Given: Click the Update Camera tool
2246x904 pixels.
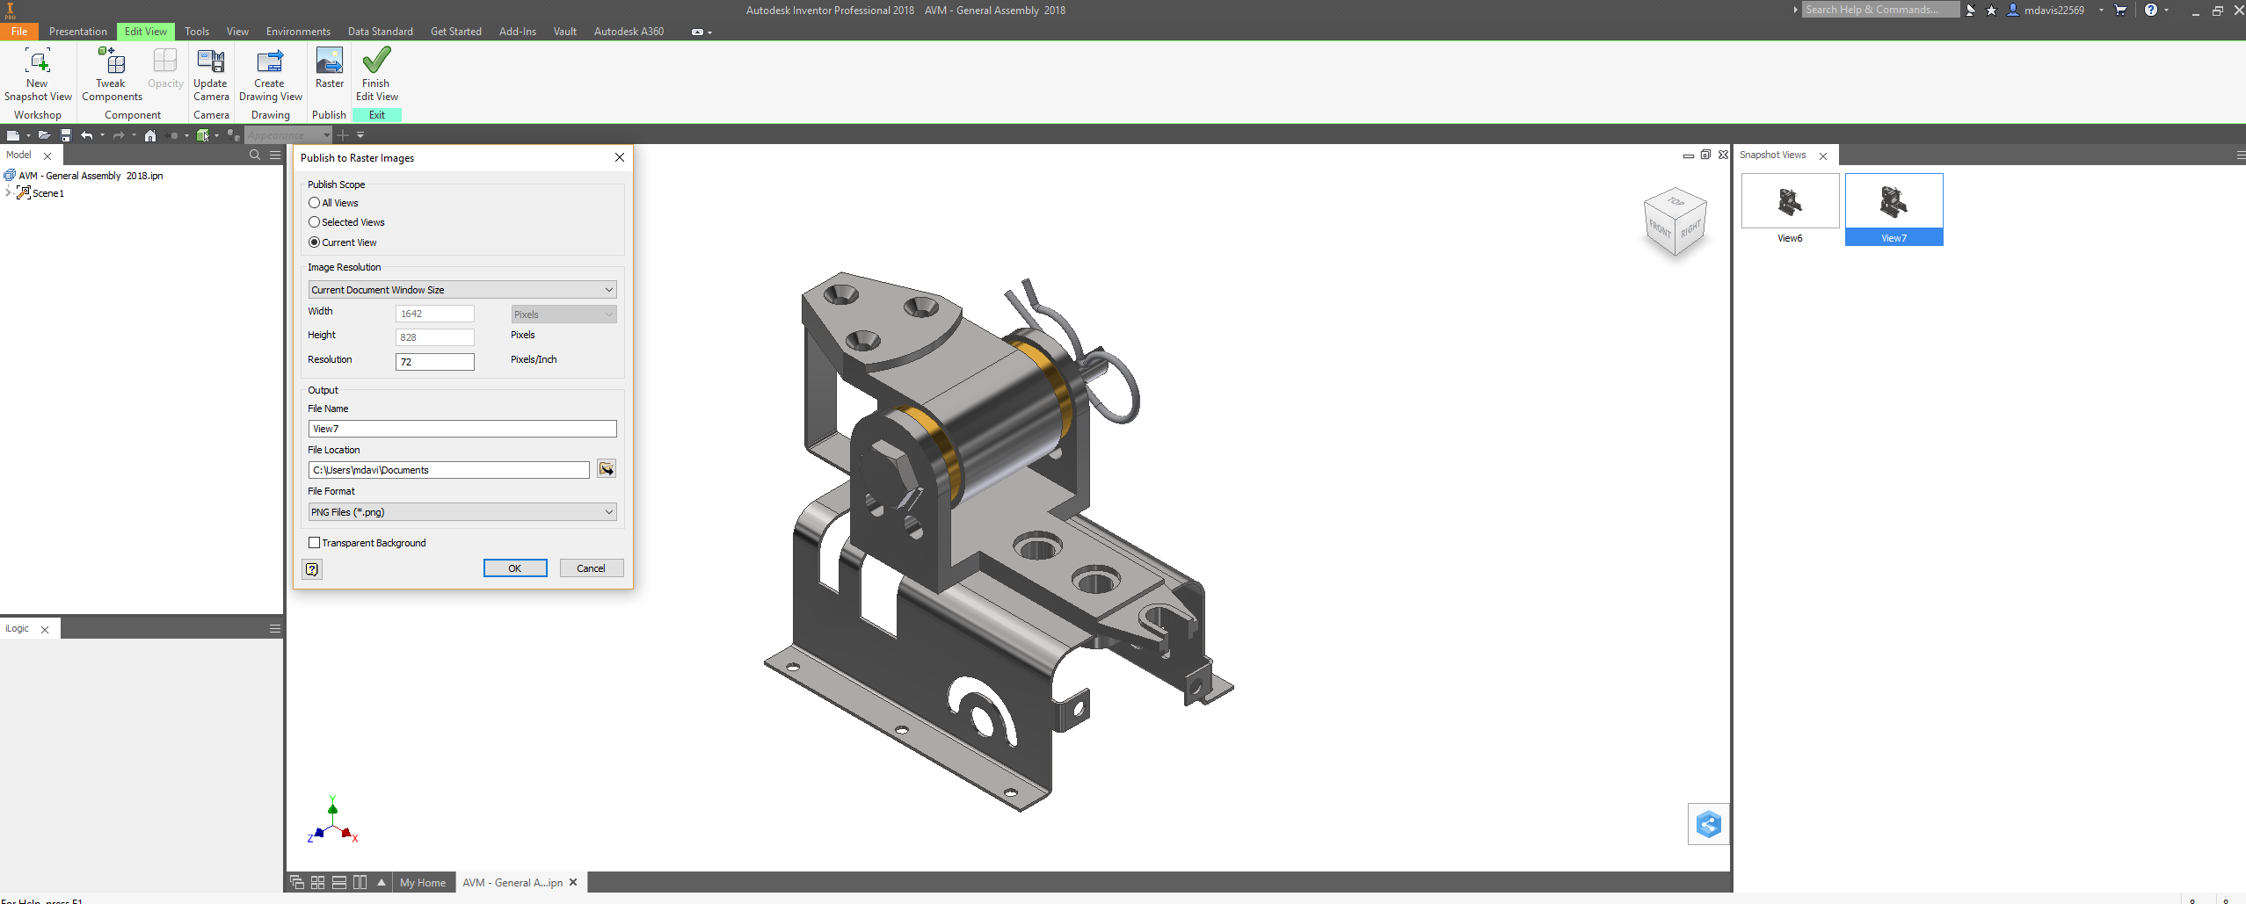Looking at the screenshot, I should (x=211, y=75).
